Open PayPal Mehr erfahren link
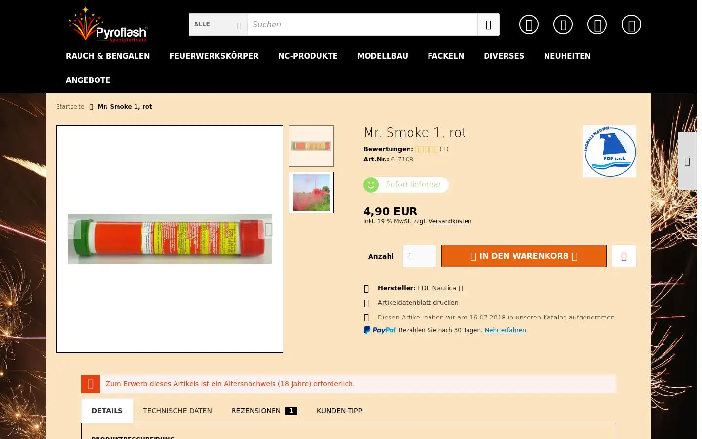This screenshot has width=702, height=439. click(505, 330)
